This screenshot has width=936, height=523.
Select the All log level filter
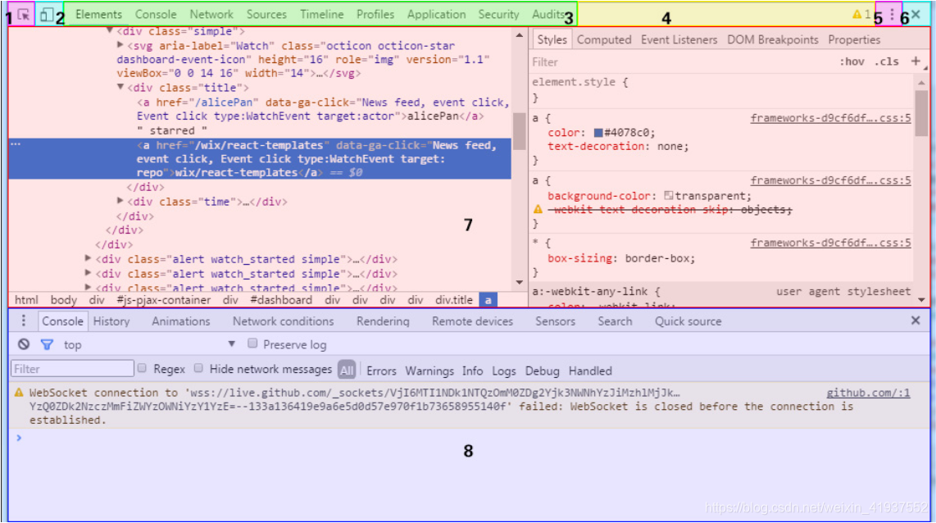(x=347, y=371)
